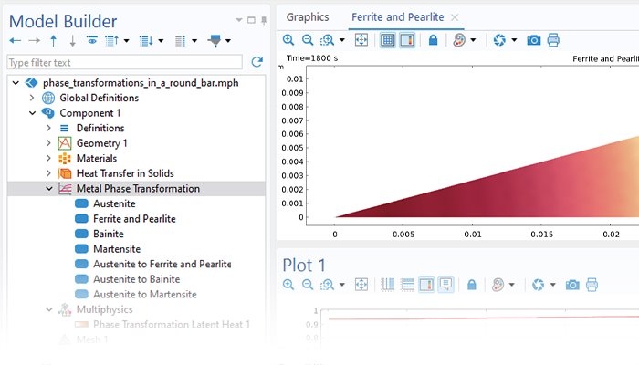
Task: Collapse the Metal Phase Transformation node
Action: pos(49,189)
